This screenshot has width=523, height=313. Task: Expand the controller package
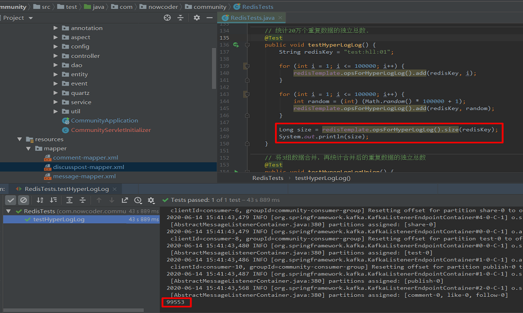56,56
